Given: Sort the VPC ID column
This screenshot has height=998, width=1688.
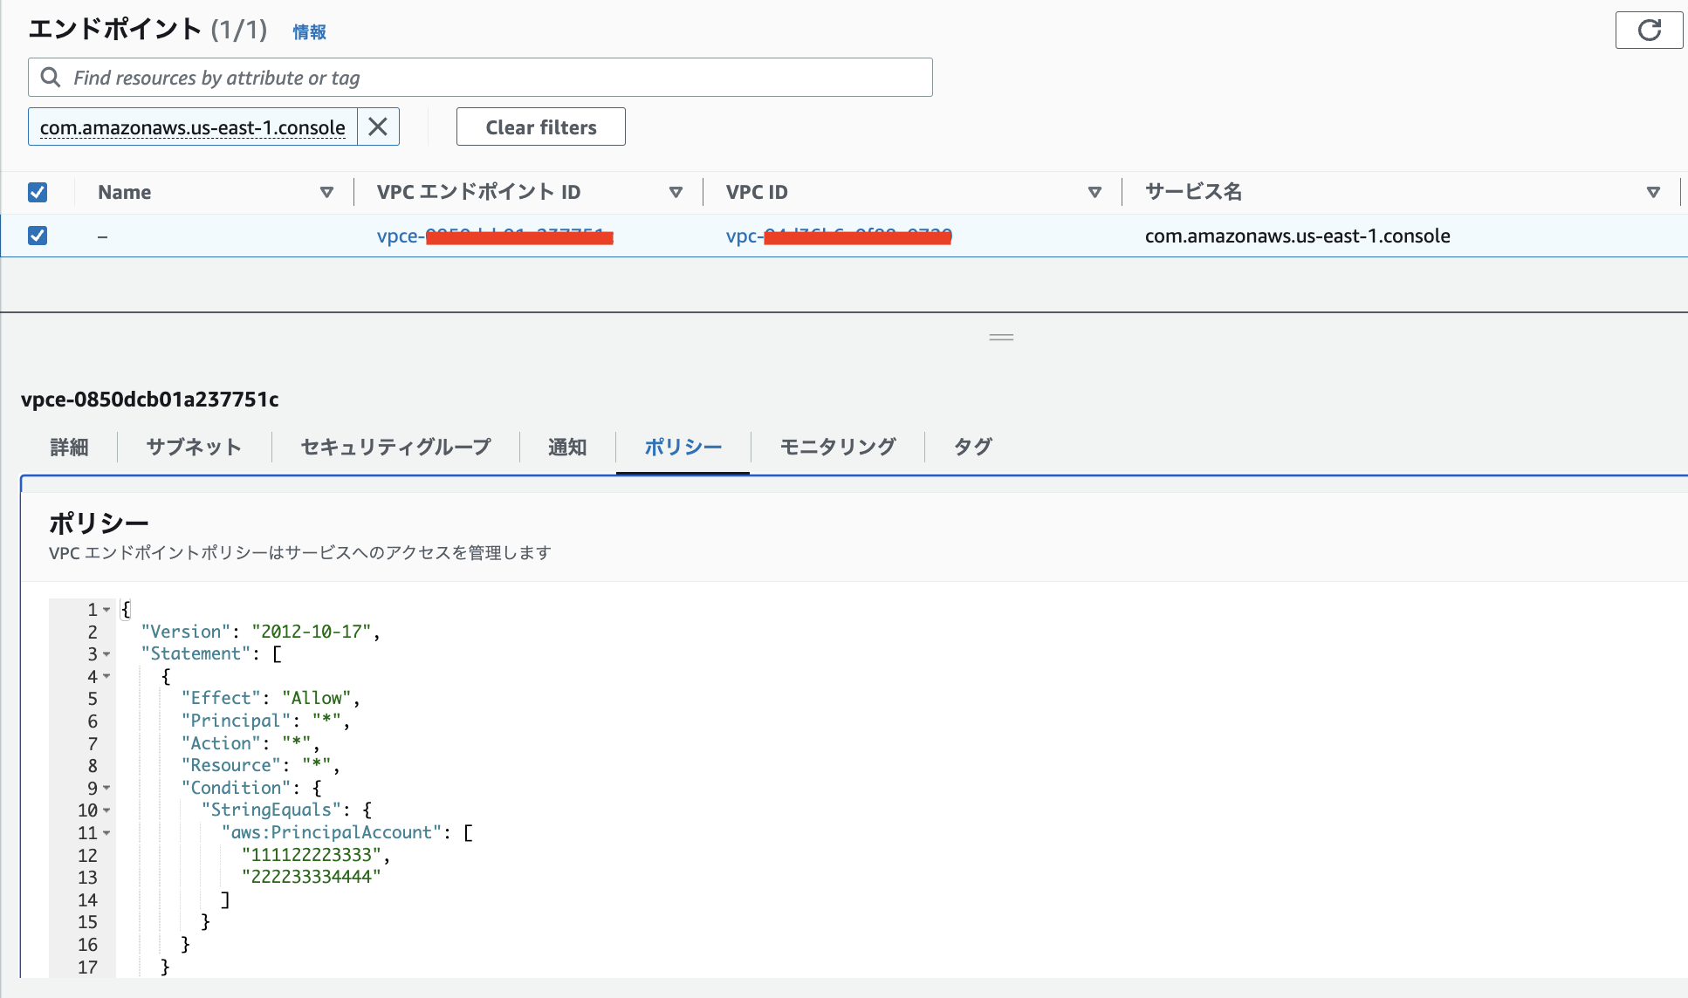Looking at the screenshot, I should (x=1095, y=192).
